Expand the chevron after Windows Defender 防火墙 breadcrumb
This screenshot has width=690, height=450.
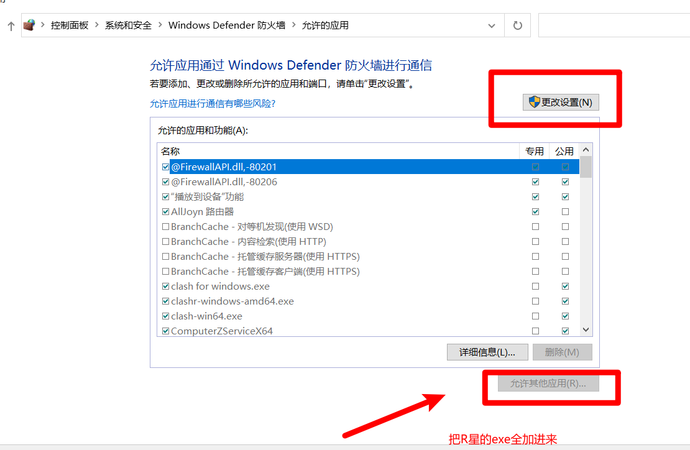click(x=294, y=25)
